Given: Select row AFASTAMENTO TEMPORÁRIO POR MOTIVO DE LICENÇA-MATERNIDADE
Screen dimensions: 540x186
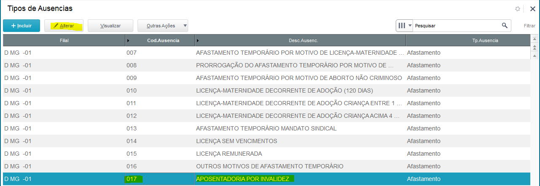Looking at the screenshot, I should pyautogui.click(x=267, y=53).
